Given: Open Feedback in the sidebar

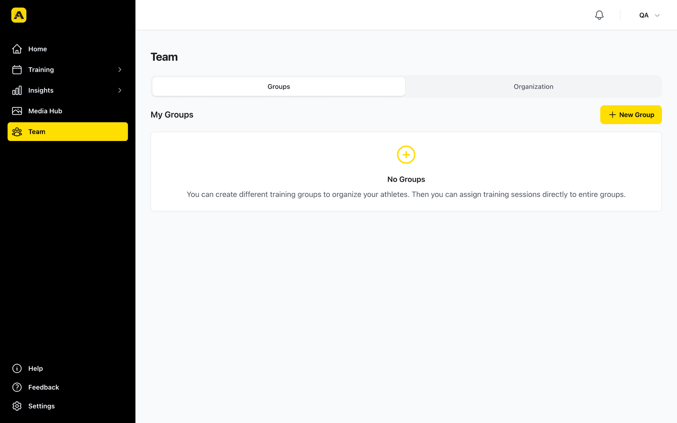Looking at the screenshot, I should pyautogui.click(x=68, y=387).
